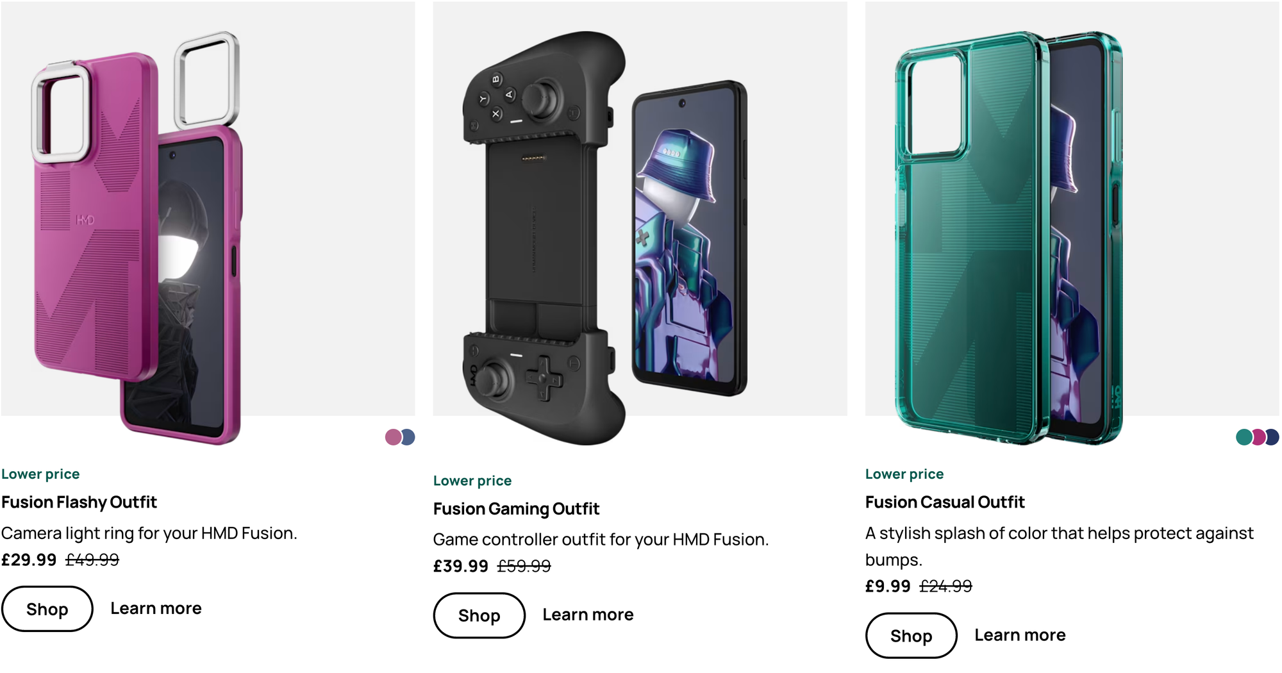Open Learn more for Fusion Flashy Outfit
The height and width of the screenshot is (673, 1282).
click(156, 608)
